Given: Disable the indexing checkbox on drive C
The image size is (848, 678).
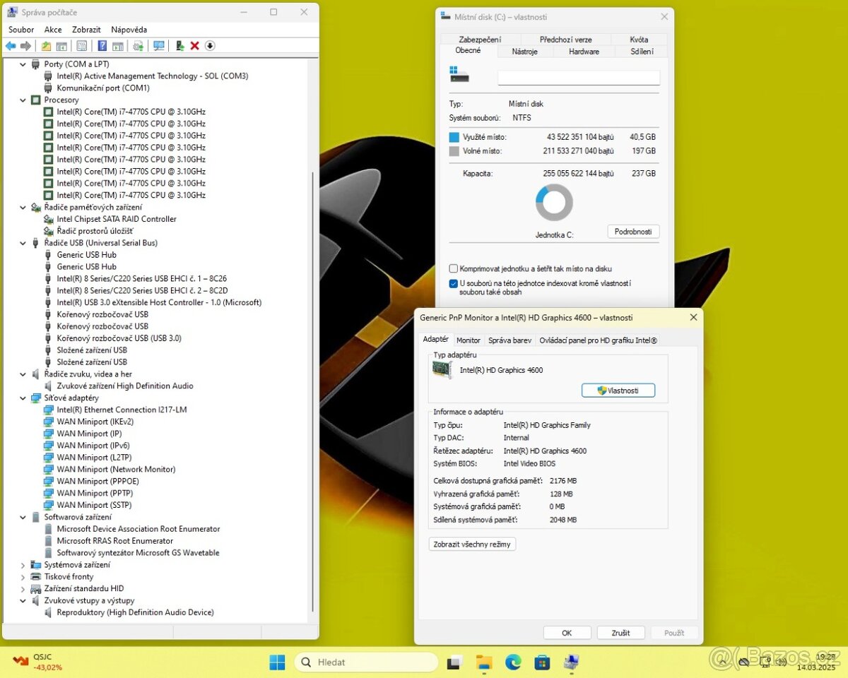Looking at the screenshot, I should tap(453, 283).
